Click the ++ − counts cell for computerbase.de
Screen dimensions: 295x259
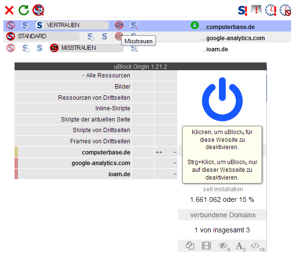coord(166,152)
